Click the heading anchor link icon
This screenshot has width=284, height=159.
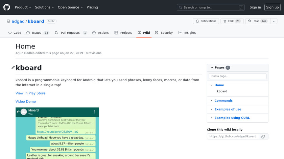(13, 68)
